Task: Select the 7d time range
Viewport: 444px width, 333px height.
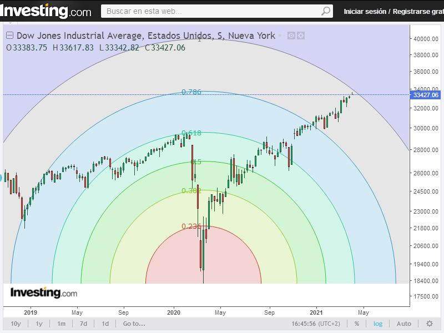Action: coord(83,324)
